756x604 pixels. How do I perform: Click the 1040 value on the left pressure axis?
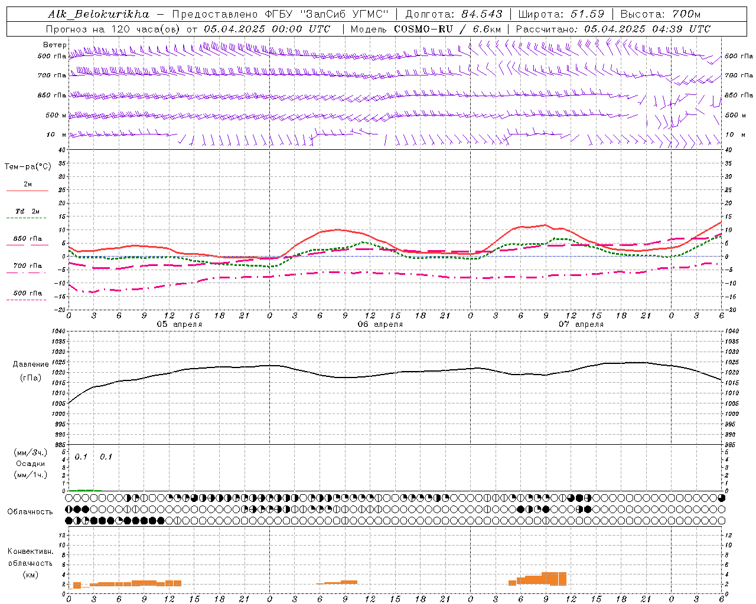[58, 331]
